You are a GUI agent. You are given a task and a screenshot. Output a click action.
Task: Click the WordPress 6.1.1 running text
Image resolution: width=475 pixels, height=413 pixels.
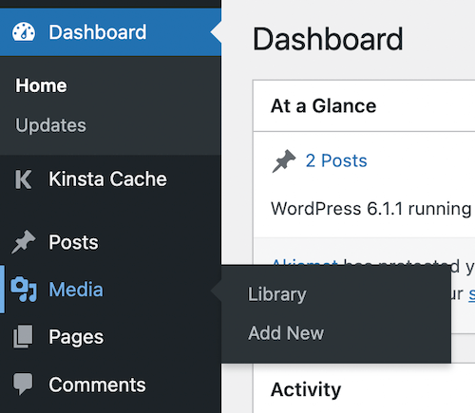point(371,209)
